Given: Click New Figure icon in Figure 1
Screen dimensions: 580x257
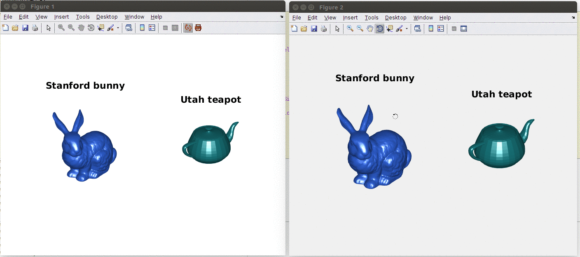Looking at the screenshot, I should [5, 28].
